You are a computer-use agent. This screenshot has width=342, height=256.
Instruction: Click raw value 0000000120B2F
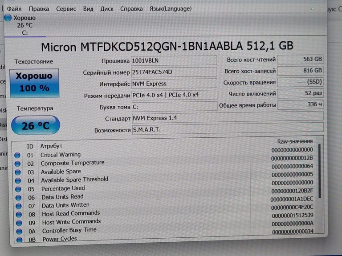tap(292, 191)
